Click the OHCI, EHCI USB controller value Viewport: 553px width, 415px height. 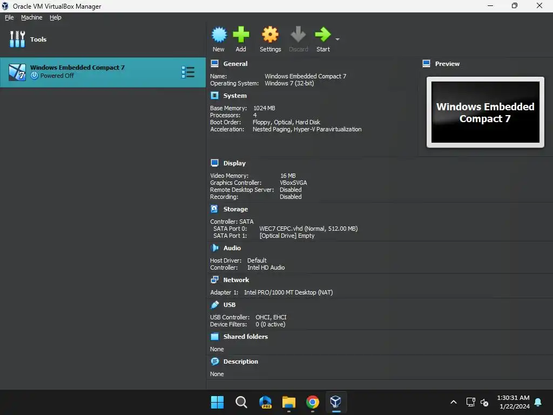271,317
